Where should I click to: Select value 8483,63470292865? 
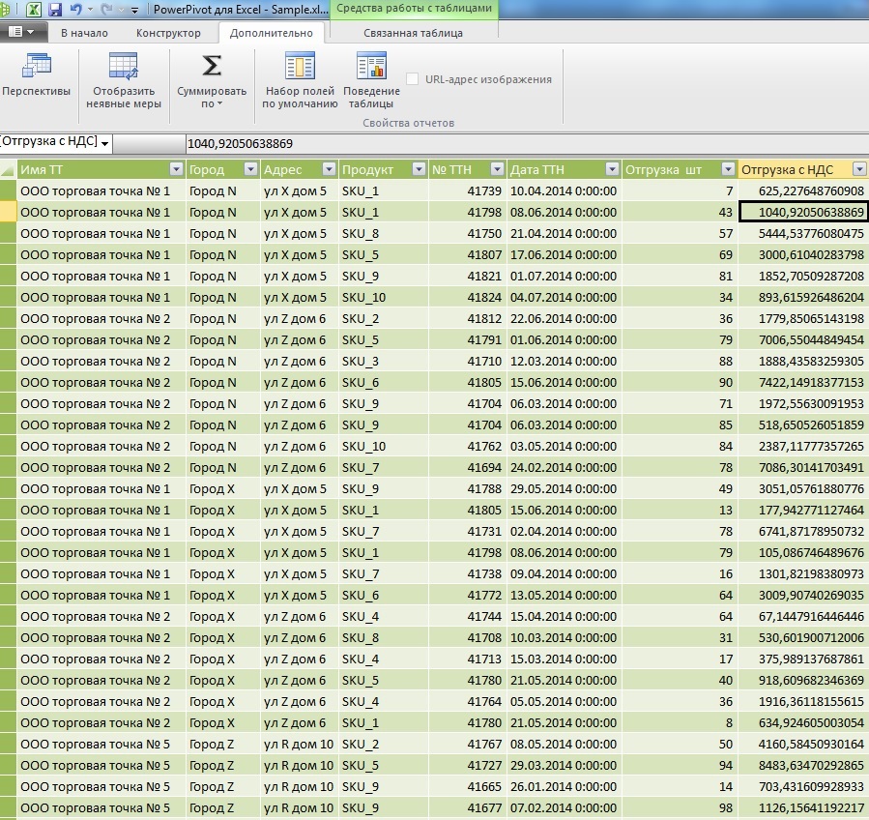pyautogui.click(x=803, y=766)
